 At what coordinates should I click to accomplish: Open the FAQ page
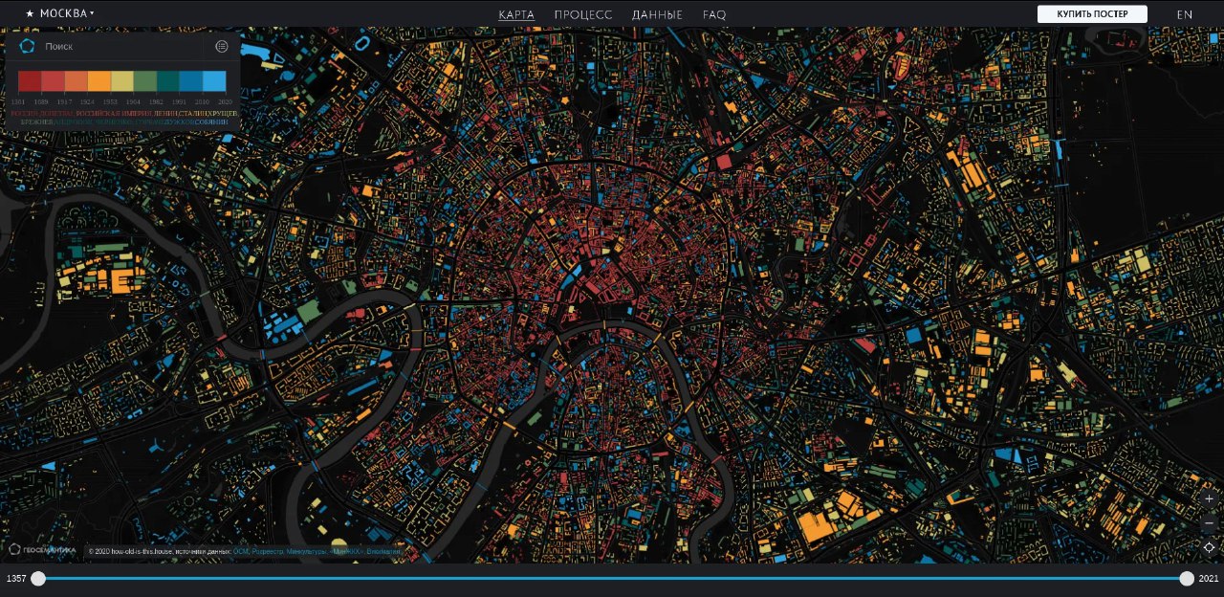pyautogui.click(x=714, y=14)
